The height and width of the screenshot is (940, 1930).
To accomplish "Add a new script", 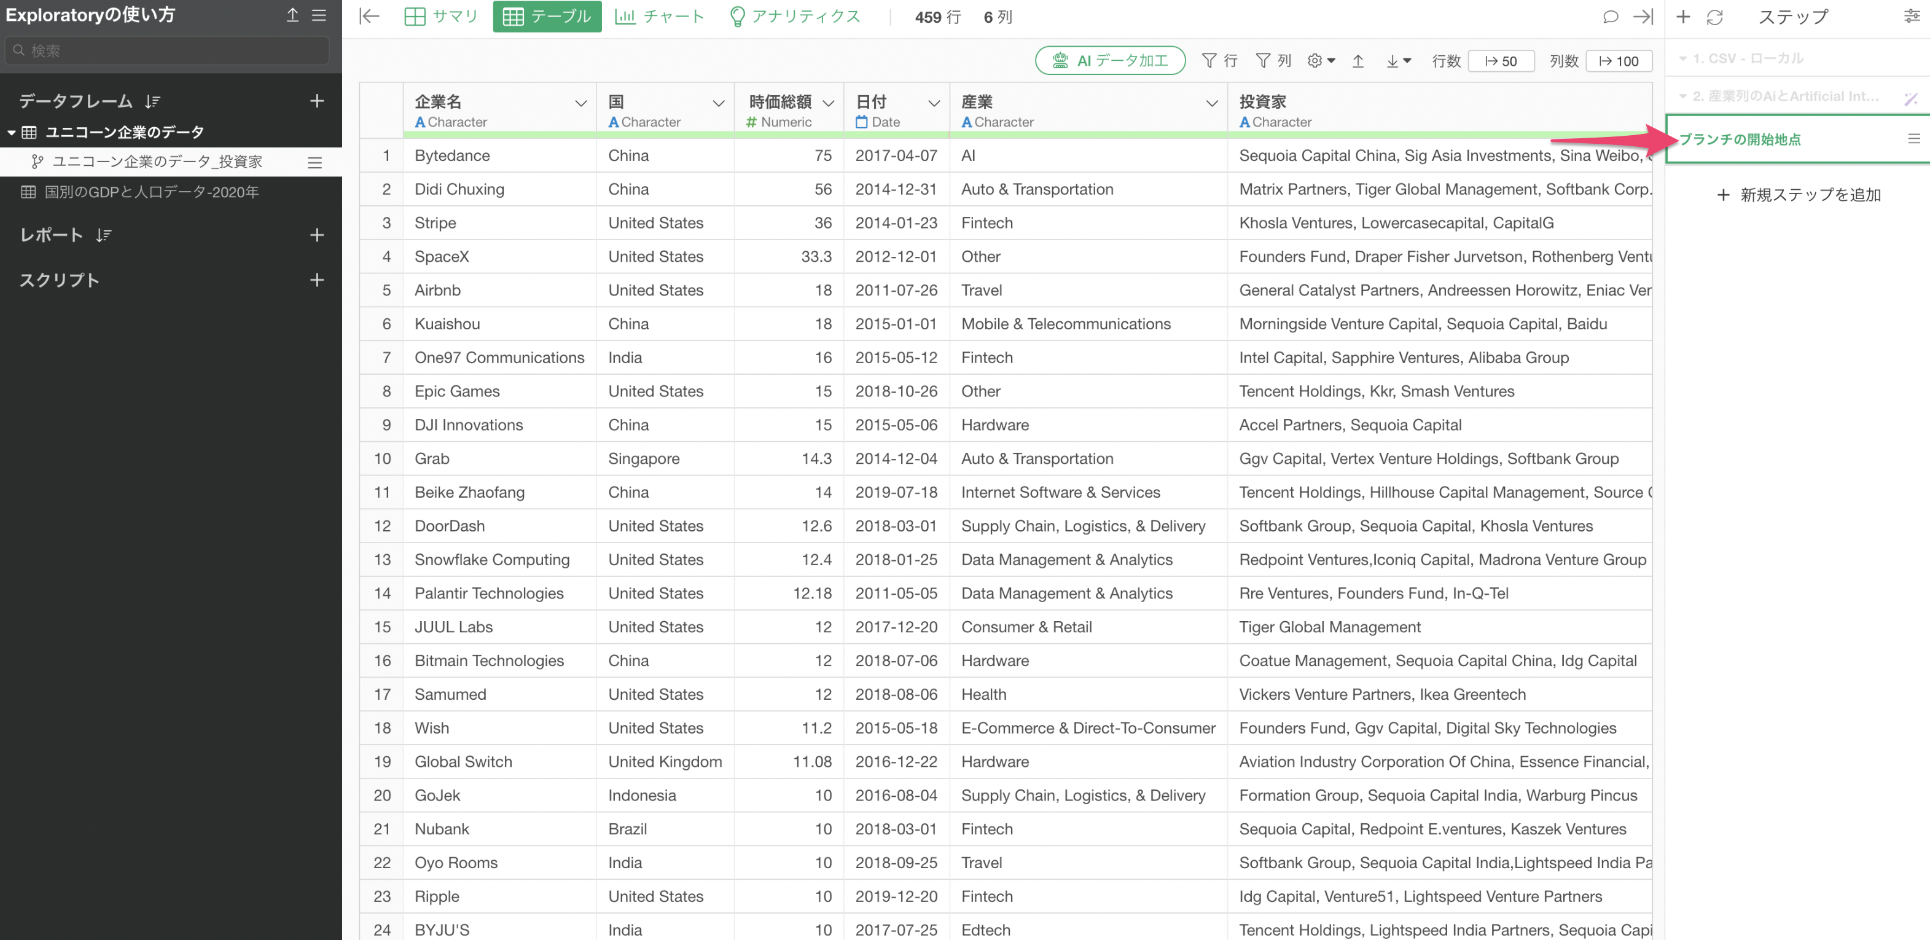I will tap(317, 280).
